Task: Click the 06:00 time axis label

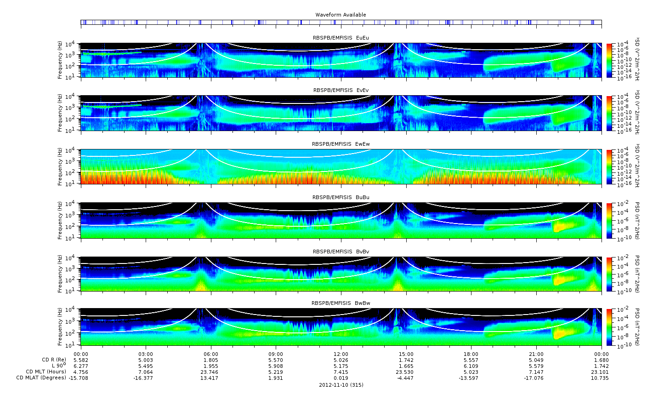Action: tap(211, 354)
